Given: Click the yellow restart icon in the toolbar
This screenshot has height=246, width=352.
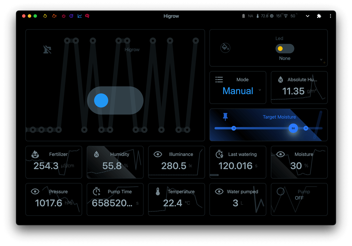Looking at the screenshot, I should click(45, 16).
